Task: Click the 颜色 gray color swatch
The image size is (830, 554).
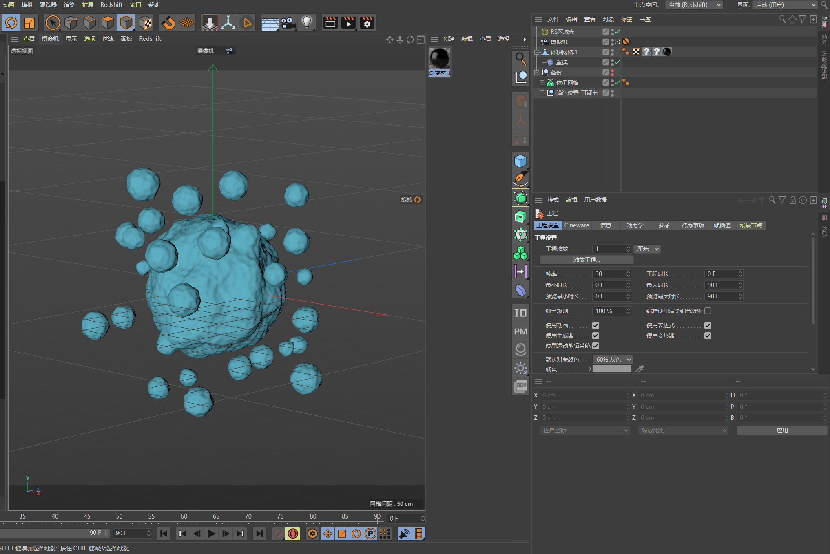Action: point(611,369)
